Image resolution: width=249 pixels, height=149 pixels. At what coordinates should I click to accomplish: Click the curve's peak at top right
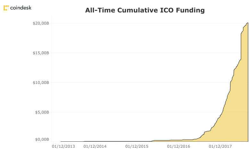(x=248, y=23)
